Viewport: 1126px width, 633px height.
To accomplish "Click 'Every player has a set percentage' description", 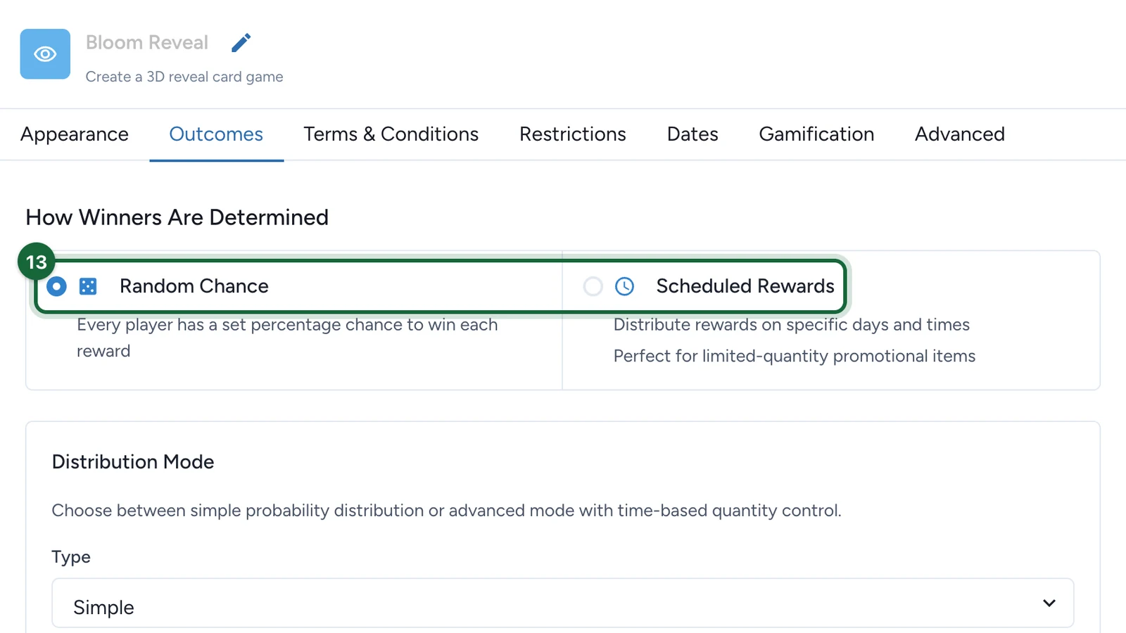I will [x=287, y=338].
